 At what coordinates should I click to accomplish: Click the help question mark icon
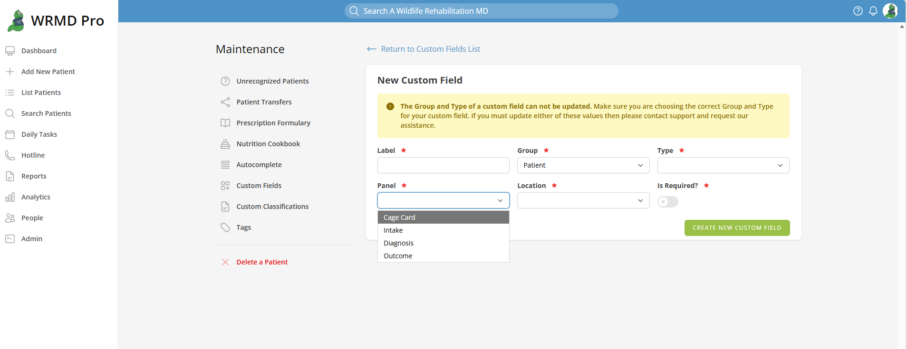coord(858,11)
